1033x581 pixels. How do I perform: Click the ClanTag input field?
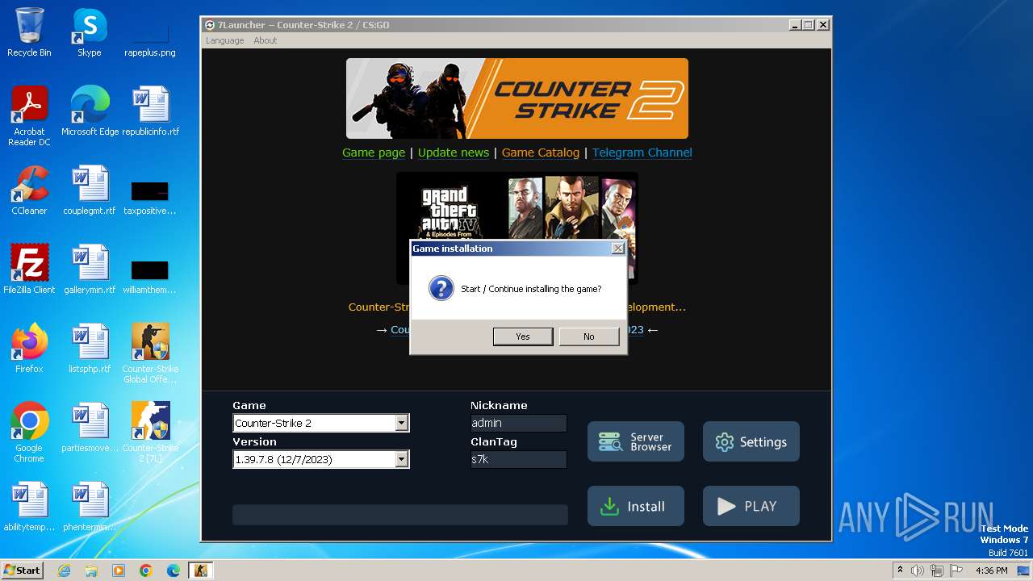coord(518,459)
